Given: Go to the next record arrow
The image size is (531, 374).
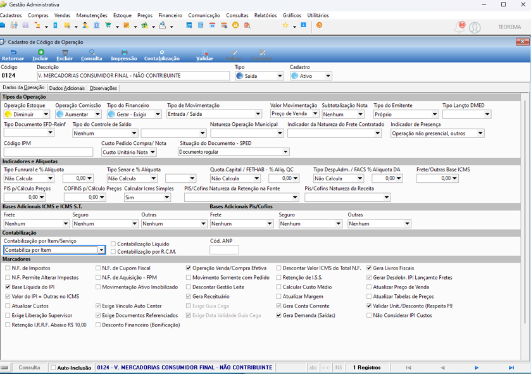Looking at the screenshot, I should (x=477, y=368).
